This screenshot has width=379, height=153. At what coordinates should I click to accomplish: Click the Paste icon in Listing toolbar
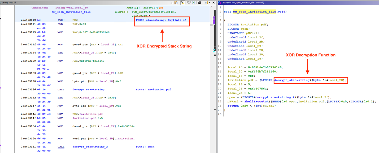tap(176, 3)
